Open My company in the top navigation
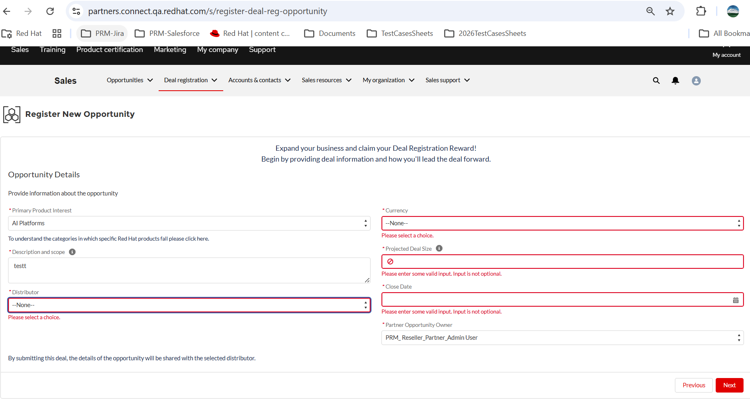Viewport: 750px width, 401px height. click(x=218, y=50)
